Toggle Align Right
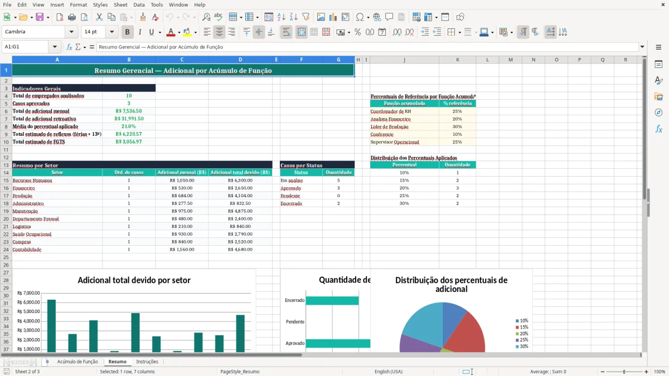Viewport: 669px width, 376px height. tap(231, 32)
